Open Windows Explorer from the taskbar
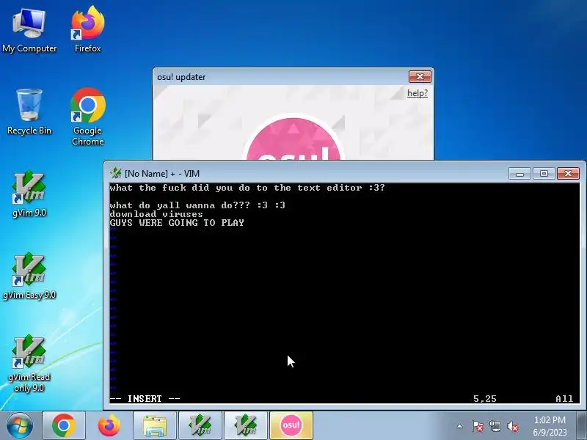587x440 pixels. (155, 425)
